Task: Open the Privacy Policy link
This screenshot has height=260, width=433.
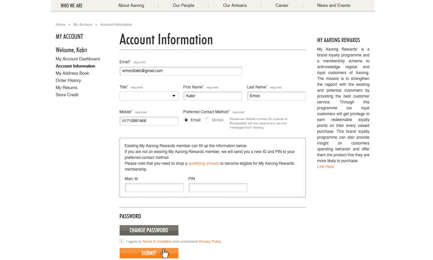Action: pos(210,241)
